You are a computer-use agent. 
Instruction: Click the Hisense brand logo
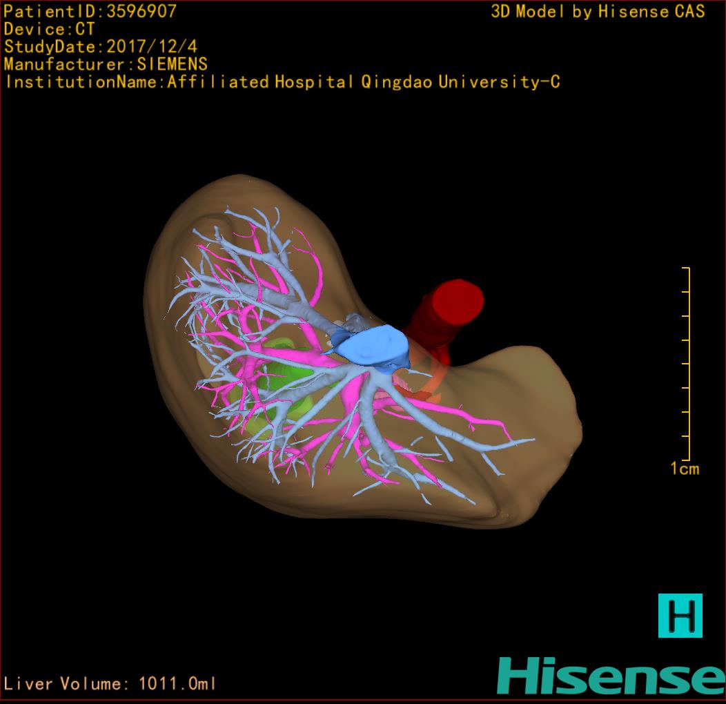pos(611,676)
